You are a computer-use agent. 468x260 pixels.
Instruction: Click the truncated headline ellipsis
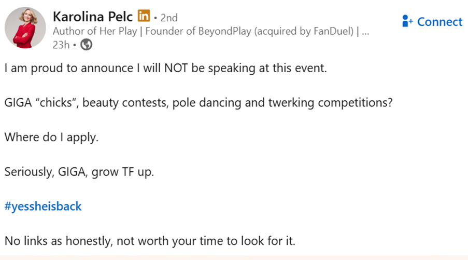[365, 31]
